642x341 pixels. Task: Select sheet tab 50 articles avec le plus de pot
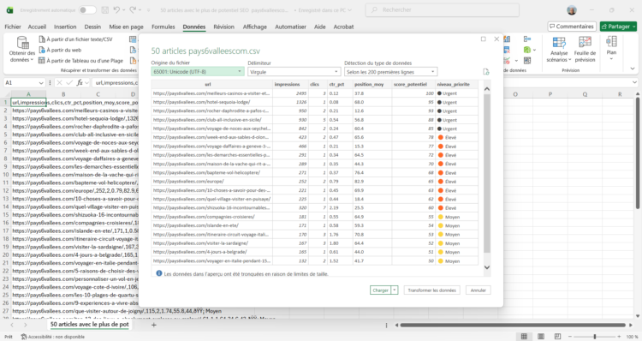pyautogui.click(x=89, y=325)
